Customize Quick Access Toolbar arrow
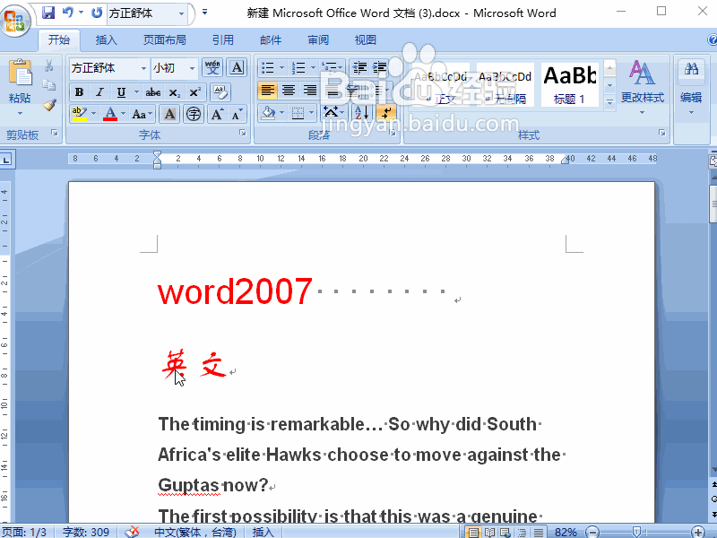The image size is (717, 538). [205, 13]
